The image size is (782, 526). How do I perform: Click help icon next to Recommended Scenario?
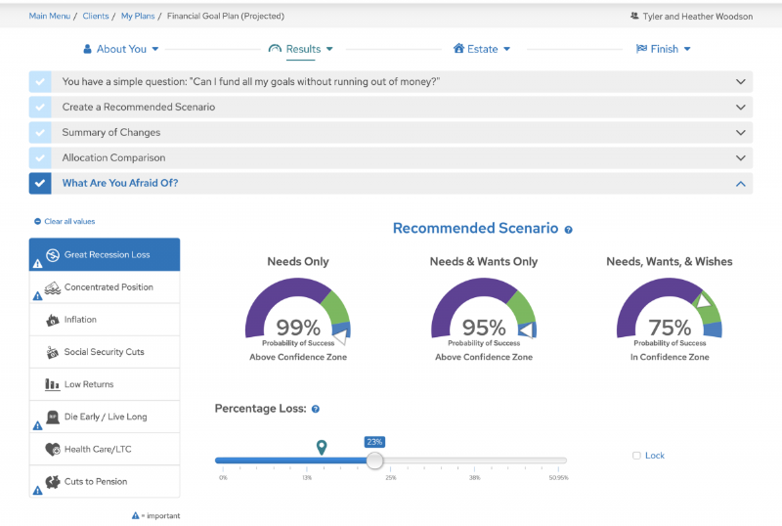tap(568, 230)
